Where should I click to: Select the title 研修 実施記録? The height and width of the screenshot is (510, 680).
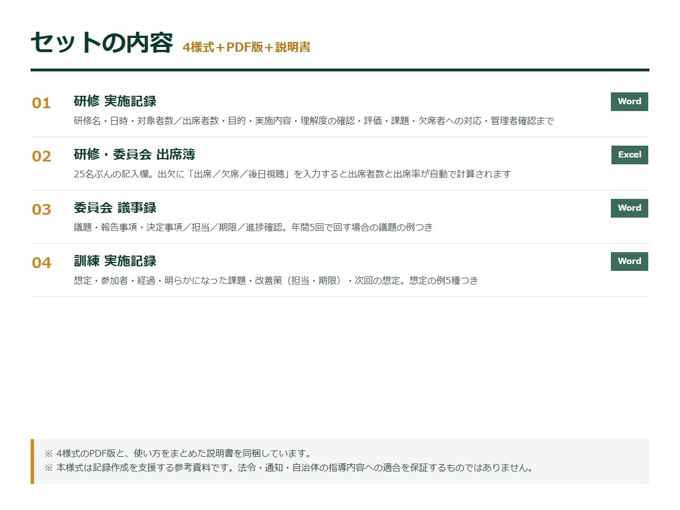pos(115,101)
